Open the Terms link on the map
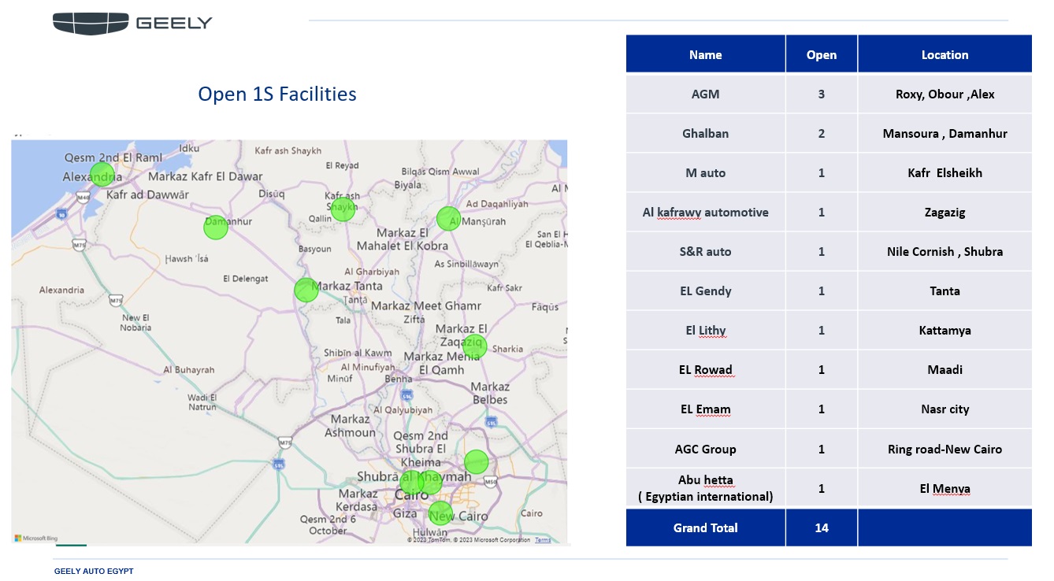 544,540
